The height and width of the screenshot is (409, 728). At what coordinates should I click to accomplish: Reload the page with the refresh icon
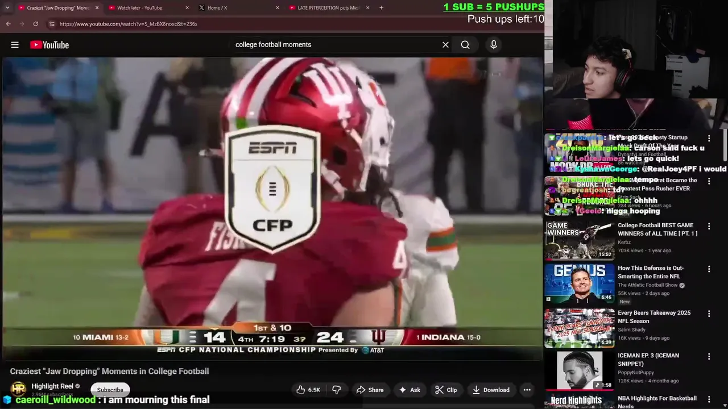pyautogui.click(x=35, y=24)
